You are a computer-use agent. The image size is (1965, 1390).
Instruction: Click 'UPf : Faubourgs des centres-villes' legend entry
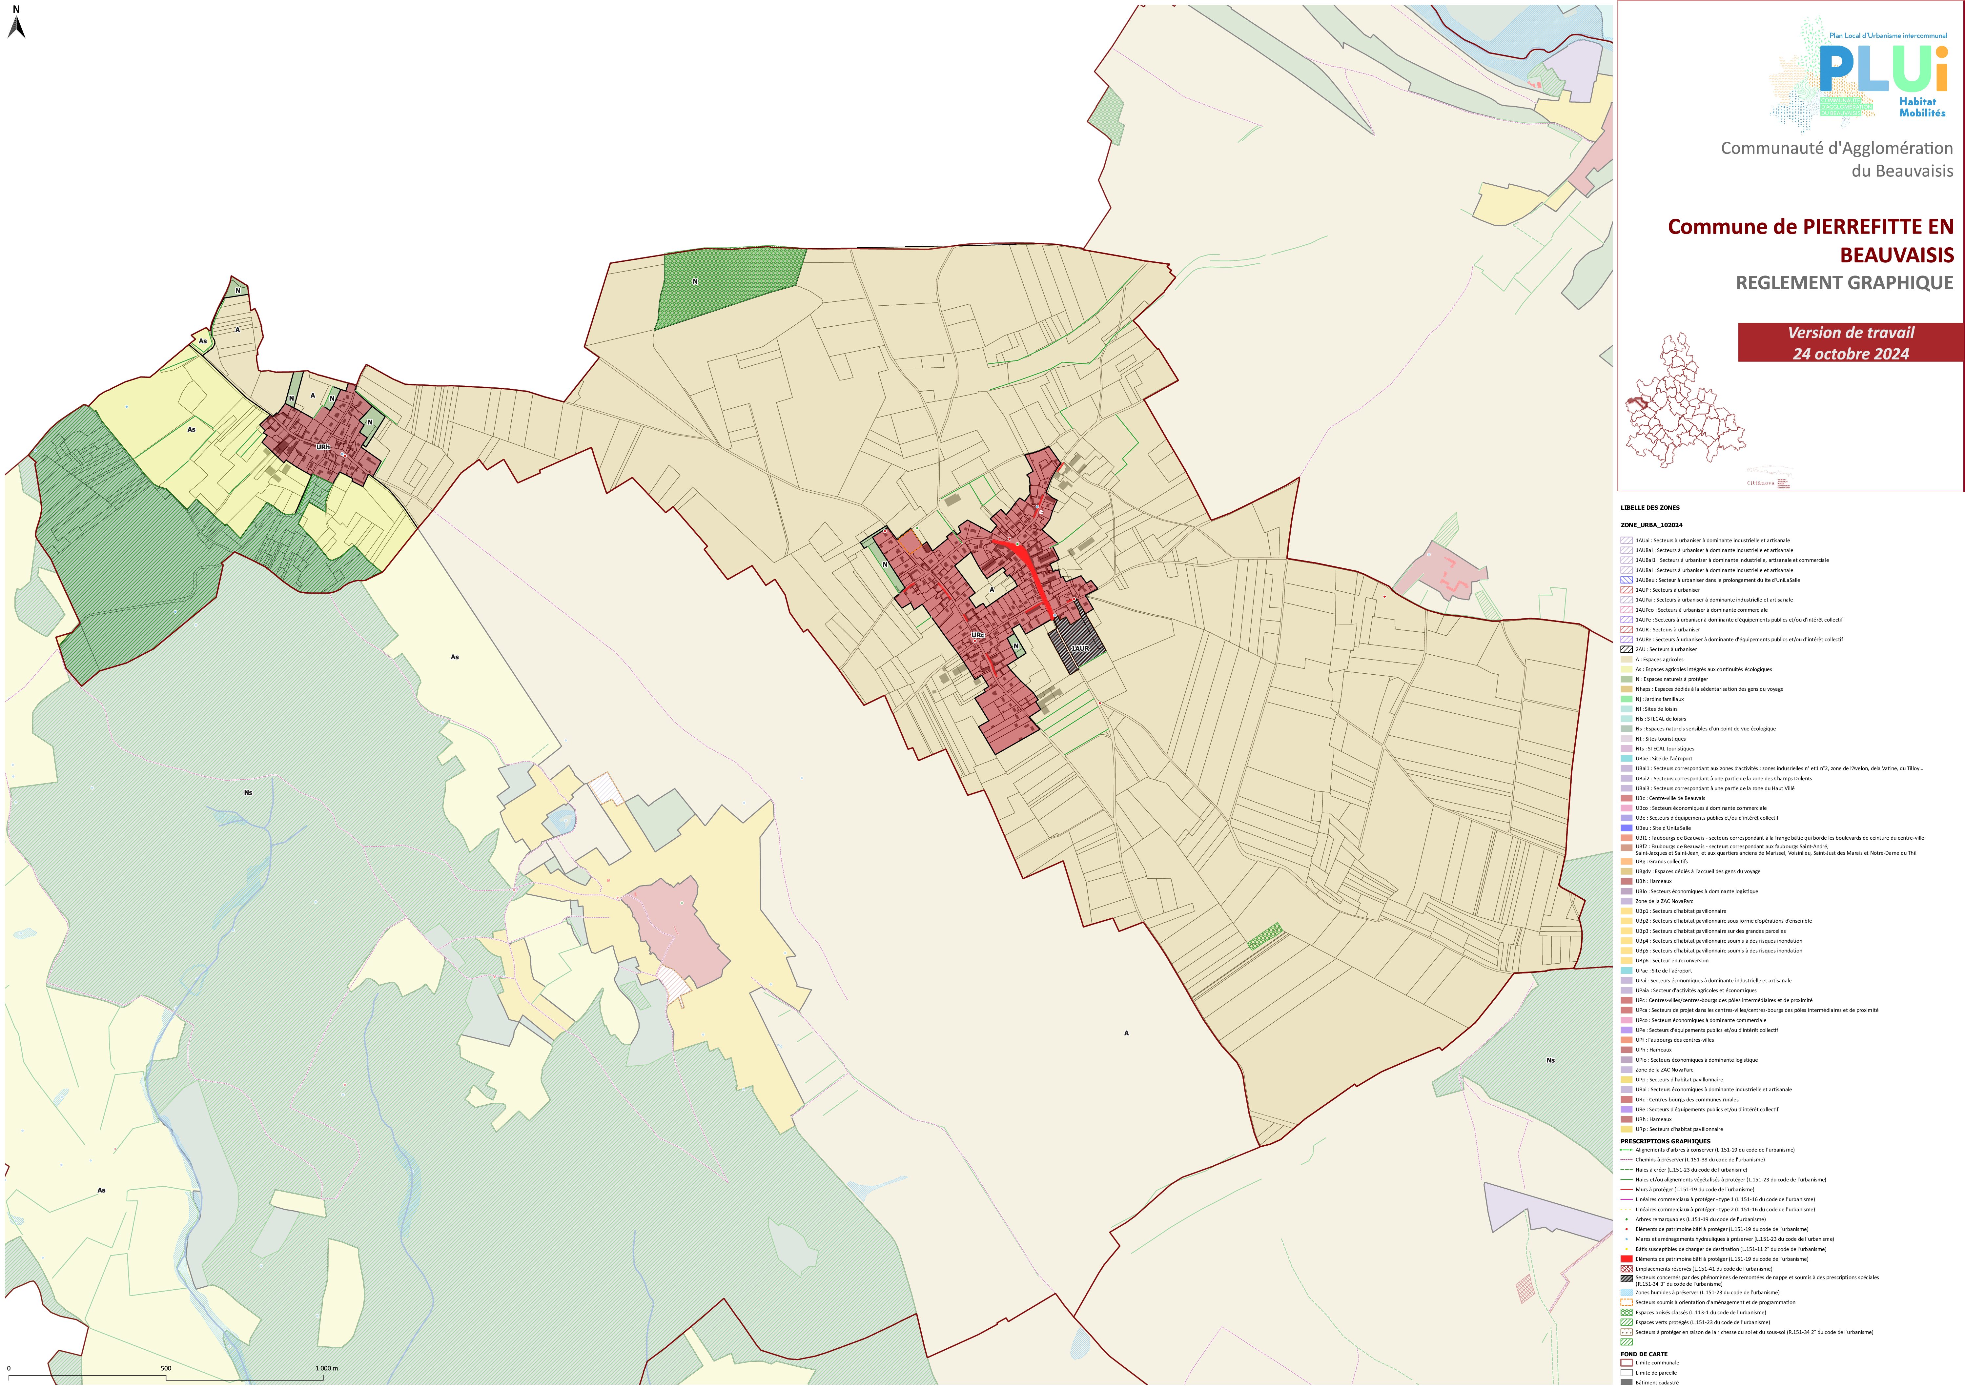[1675, 1041]
